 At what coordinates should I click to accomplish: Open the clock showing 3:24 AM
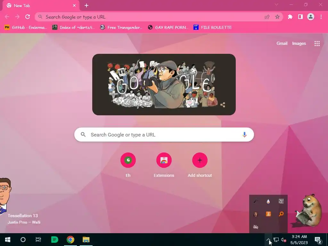pos(299,240)
